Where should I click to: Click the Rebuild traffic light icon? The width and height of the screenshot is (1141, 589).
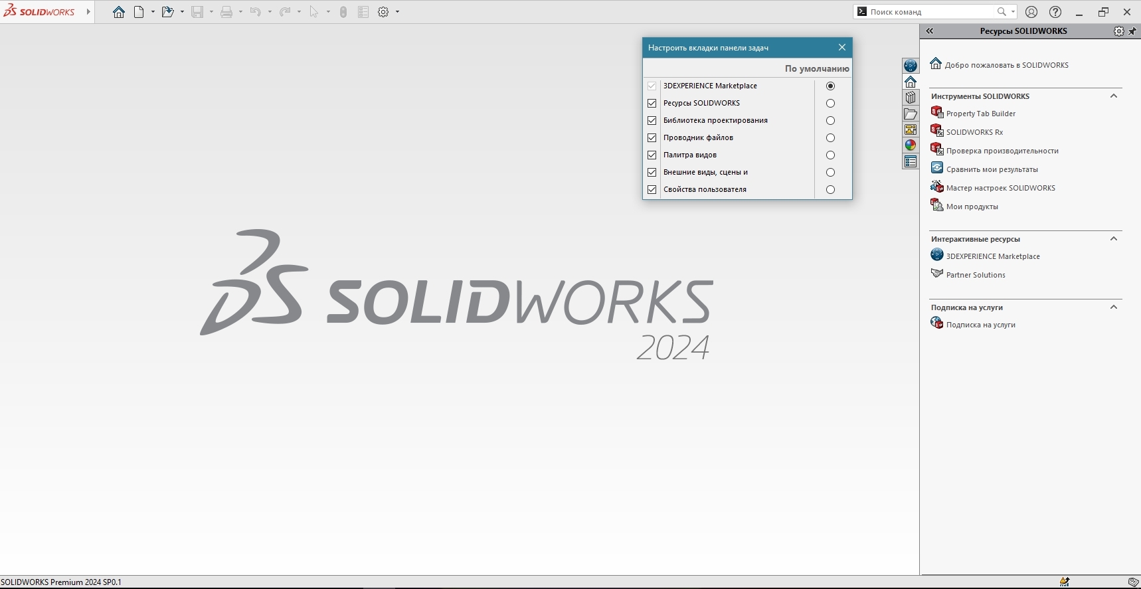coord(343,12)
